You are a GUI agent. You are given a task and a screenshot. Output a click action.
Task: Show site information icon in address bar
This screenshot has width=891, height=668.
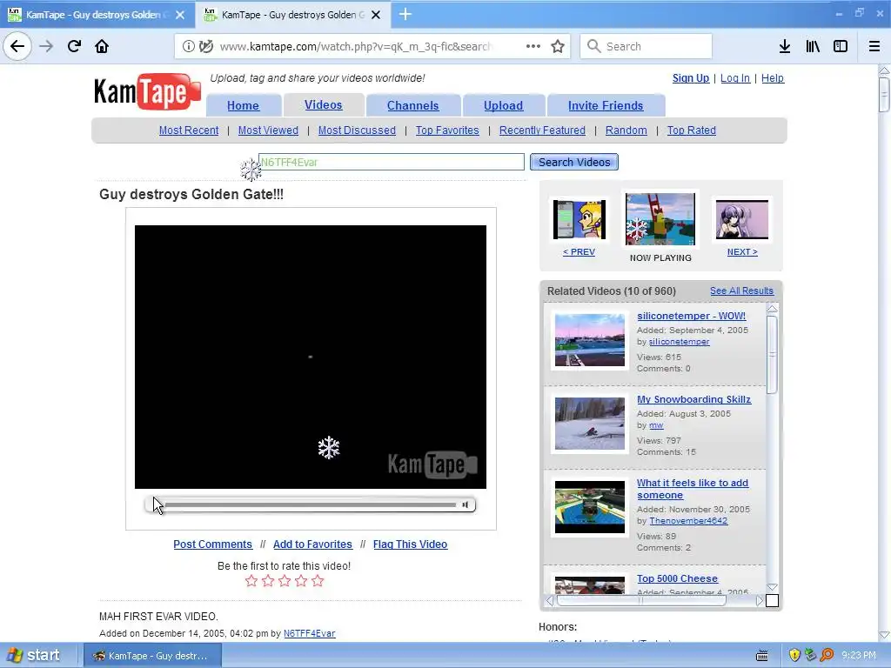point(188,47)
